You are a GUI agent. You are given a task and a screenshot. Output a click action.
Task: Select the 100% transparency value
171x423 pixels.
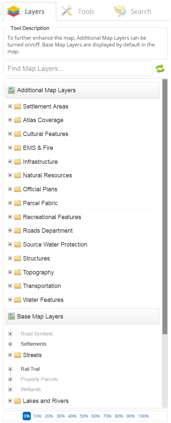(143, 416)
